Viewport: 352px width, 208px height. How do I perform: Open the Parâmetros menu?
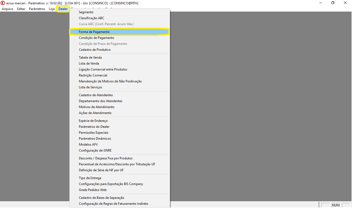[x=37, y=9]
